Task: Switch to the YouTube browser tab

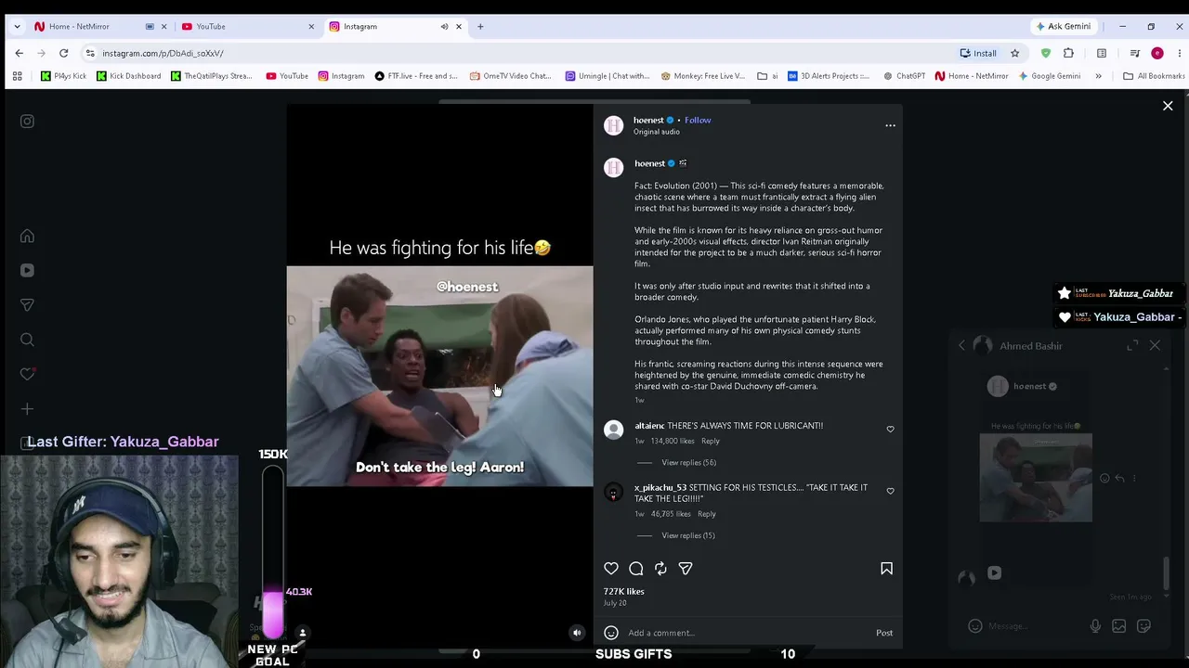Action: click(246, 26)
